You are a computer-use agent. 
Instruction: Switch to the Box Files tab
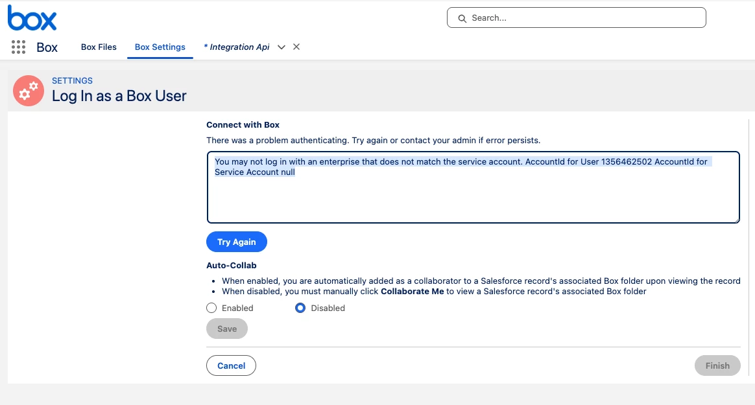point(99,47)
